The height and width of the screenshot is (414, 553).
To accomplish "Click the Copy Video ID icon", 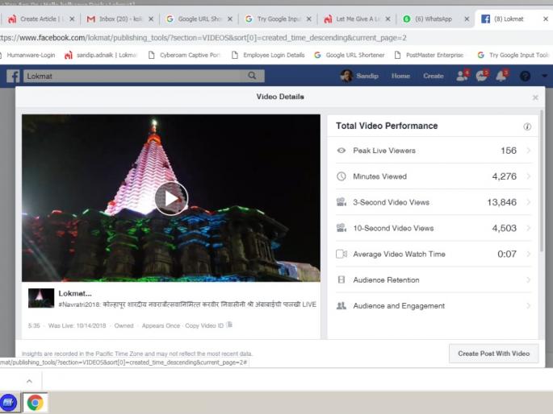I will [229, 325].
